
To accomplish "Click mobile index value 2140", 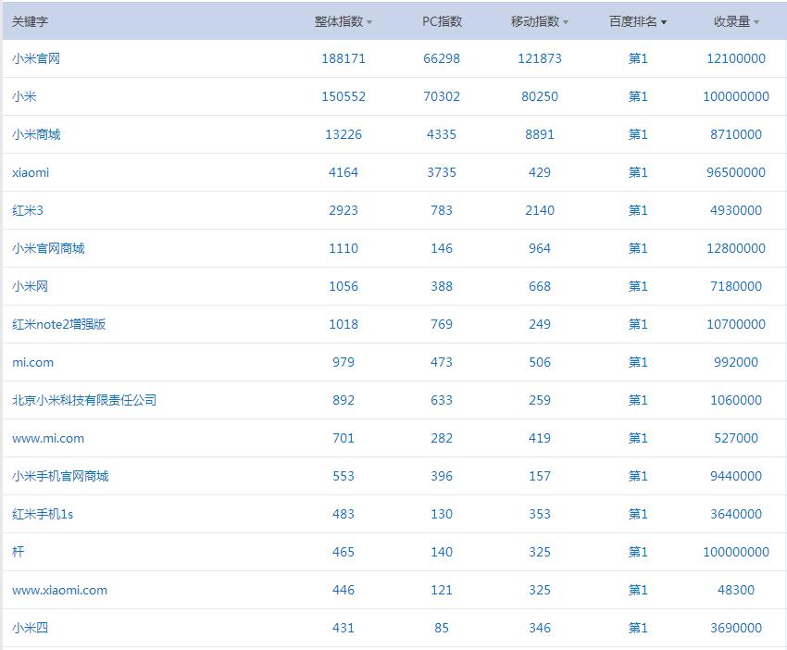I will (540, 210).
